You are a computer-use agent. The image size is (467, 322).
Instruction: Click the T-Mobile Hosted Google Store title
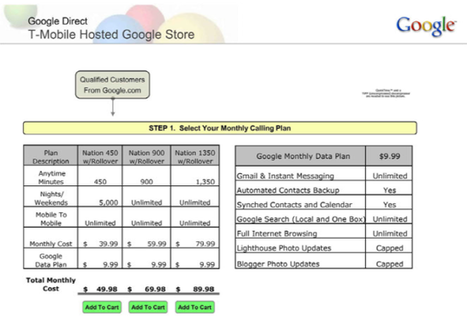[111, 35]
